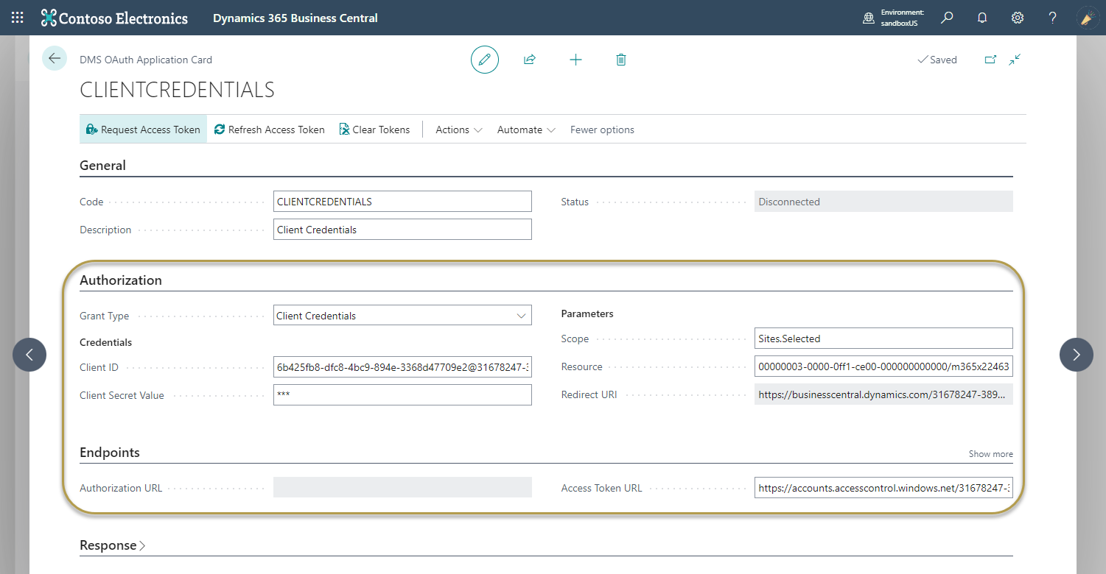Viewport: 1106px width, 574px height.
Task: Click Fewer options in the action bar
Action: coord(602,129)
